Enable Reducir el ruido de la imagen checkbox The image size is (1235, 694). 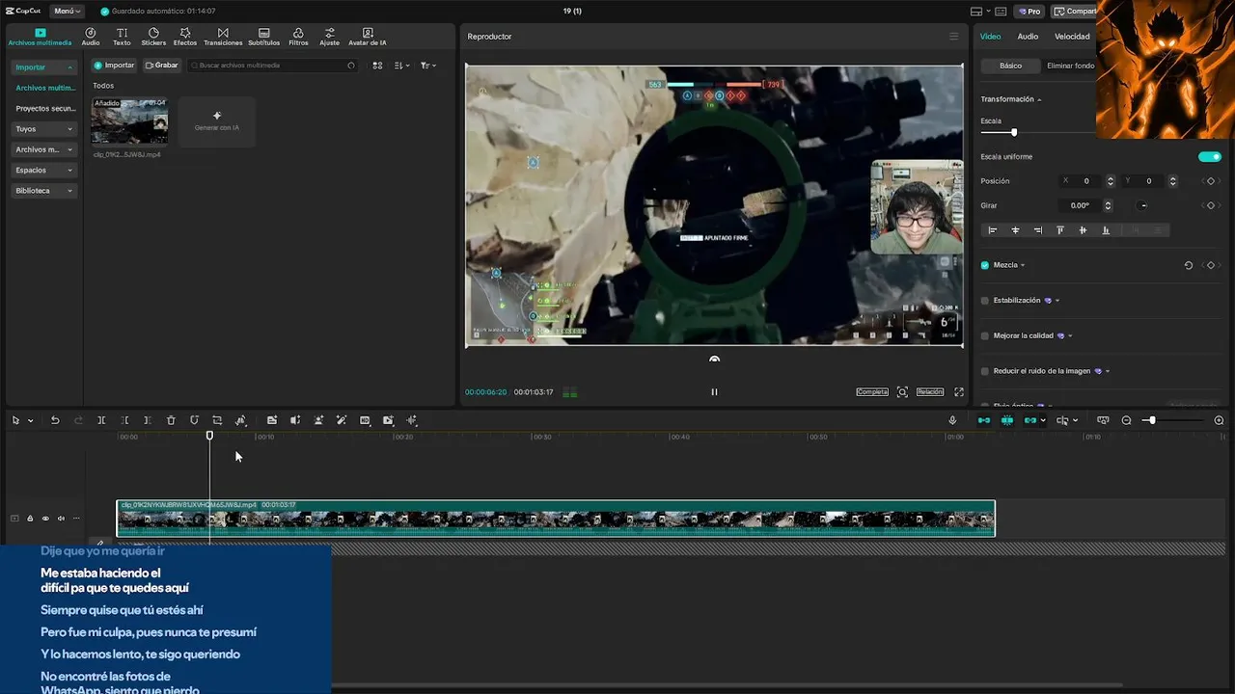point(985,371)
